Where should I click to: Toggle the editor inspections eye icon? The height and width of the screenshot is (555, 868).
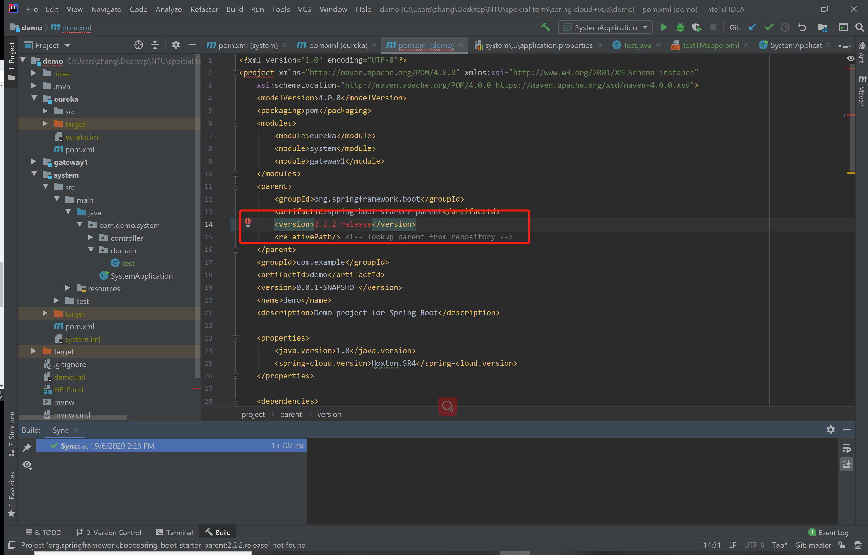[x=850, y=58]
